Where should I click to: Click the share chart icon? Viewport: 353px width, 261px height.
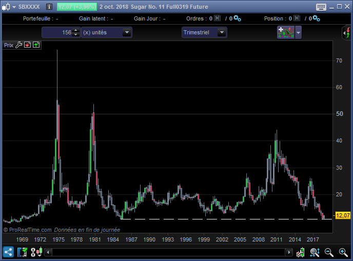click(8, 252)
